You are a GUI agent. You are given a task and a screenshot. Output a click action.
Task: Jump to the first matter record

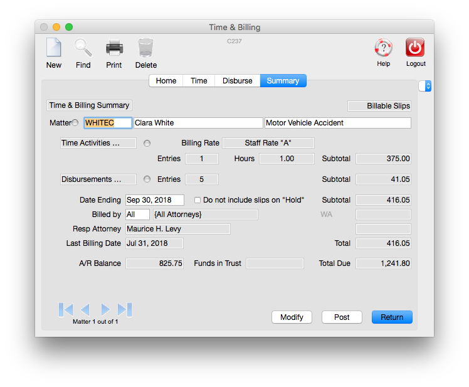tap(66, 309)
